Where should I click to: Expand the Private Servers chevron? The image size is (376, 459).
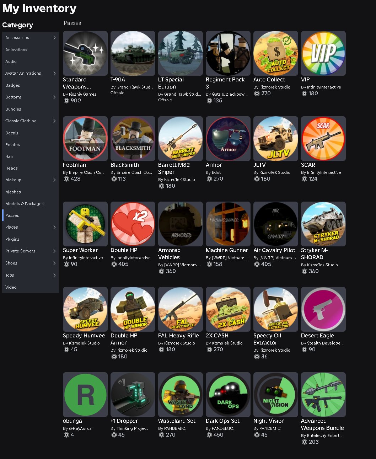pos(54,251)
